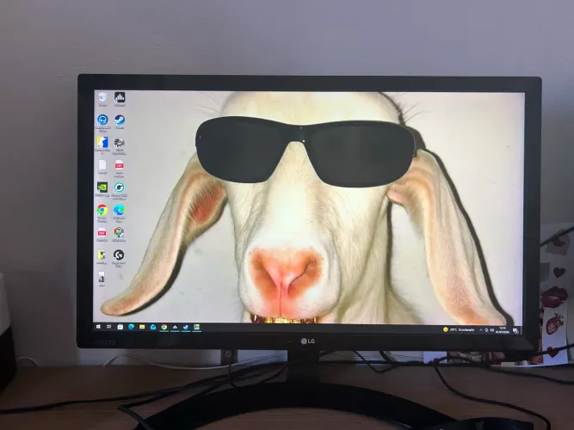Select the blank white document desktop icon
The image size is (574, 430).
tap(102, 167)
